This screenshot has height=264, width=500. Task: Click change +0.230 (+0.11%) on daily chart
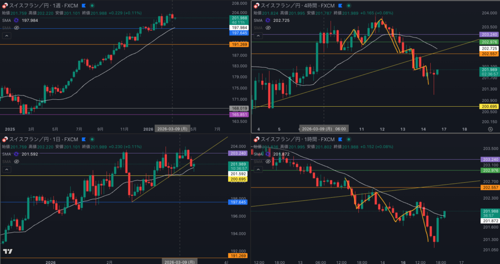tap(125, 147)
